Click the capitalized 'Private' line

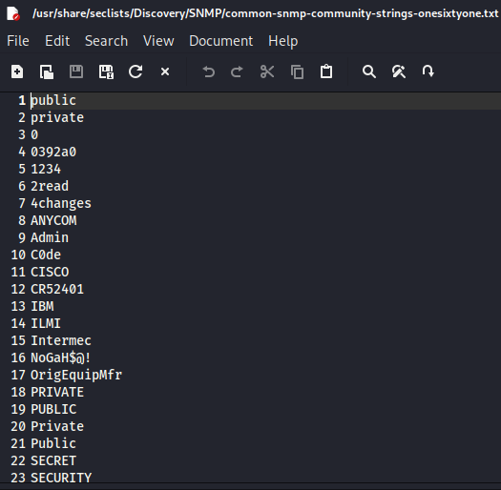(57, 426)
